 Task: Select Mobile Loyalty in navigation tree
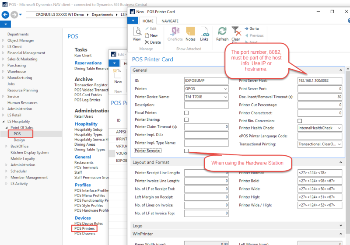[x=23, y=159]
